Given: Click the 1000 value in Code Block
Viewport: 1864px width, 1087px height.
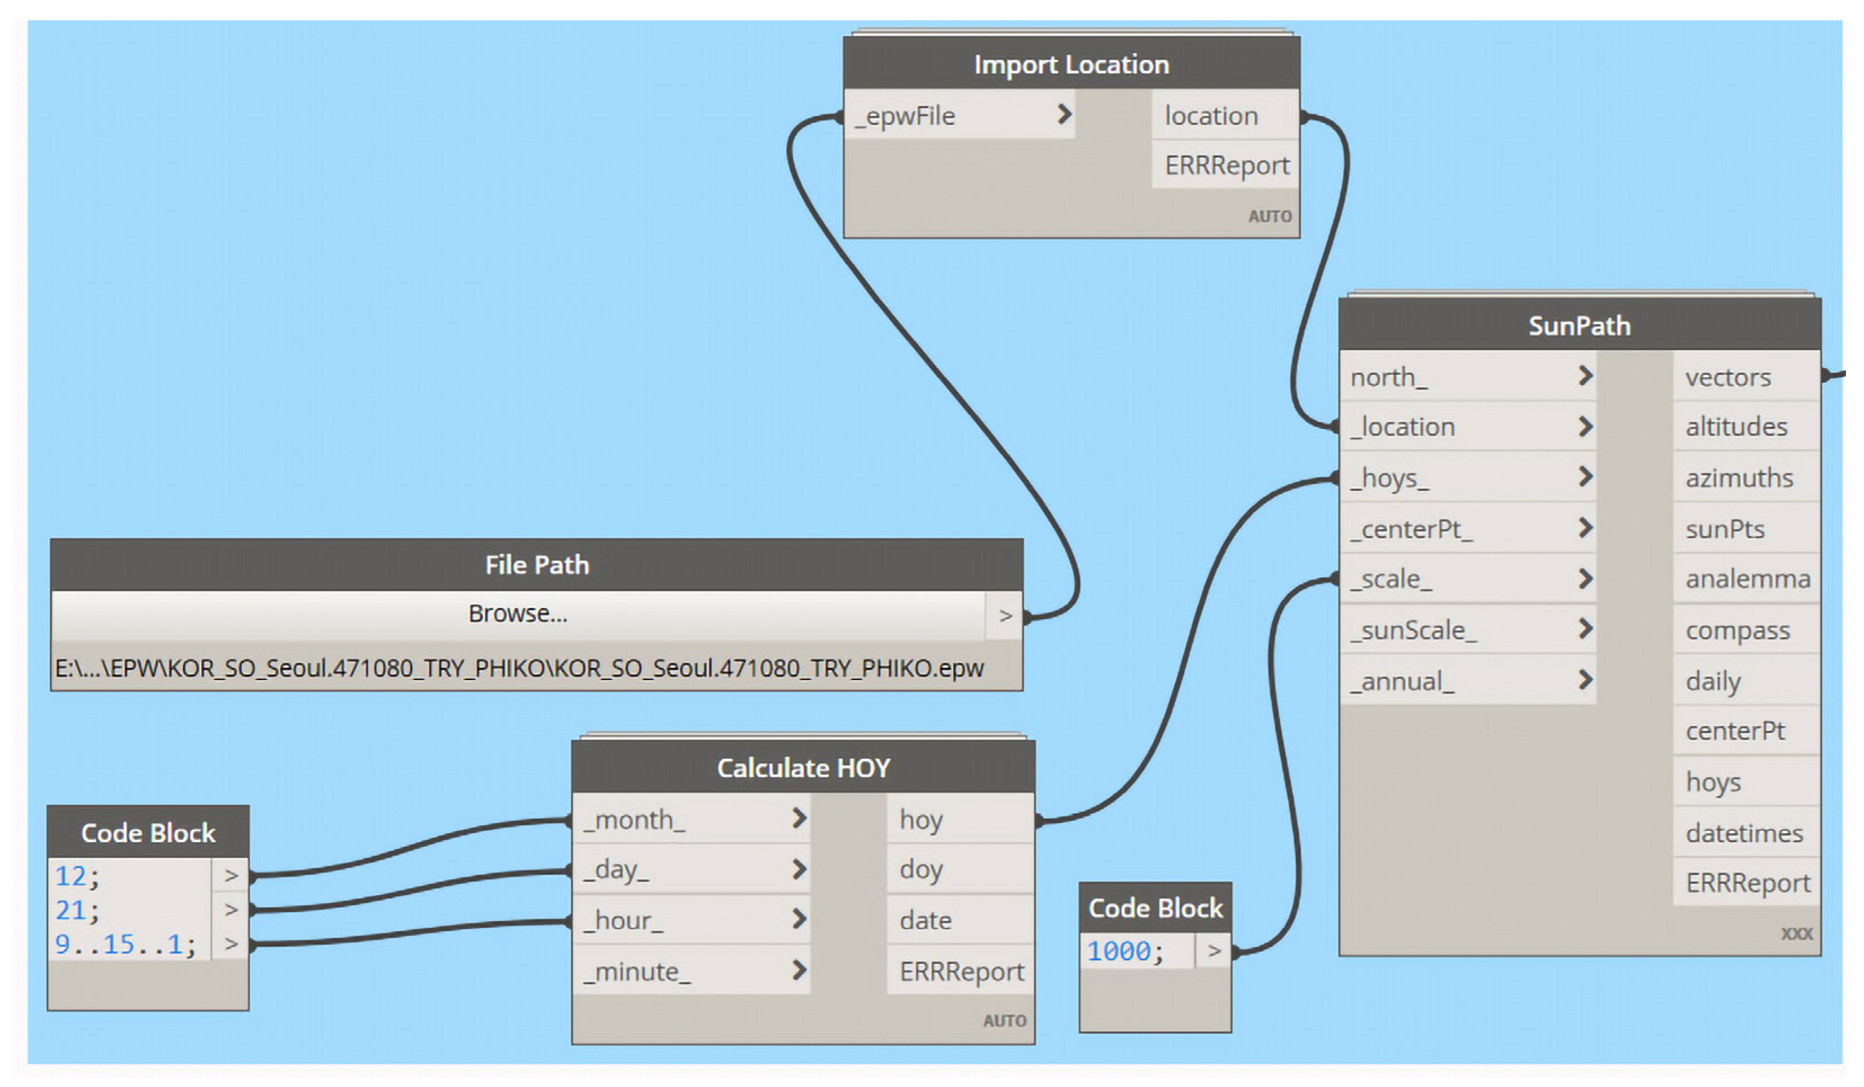Looking at the screenshot, I should 1119,951.
